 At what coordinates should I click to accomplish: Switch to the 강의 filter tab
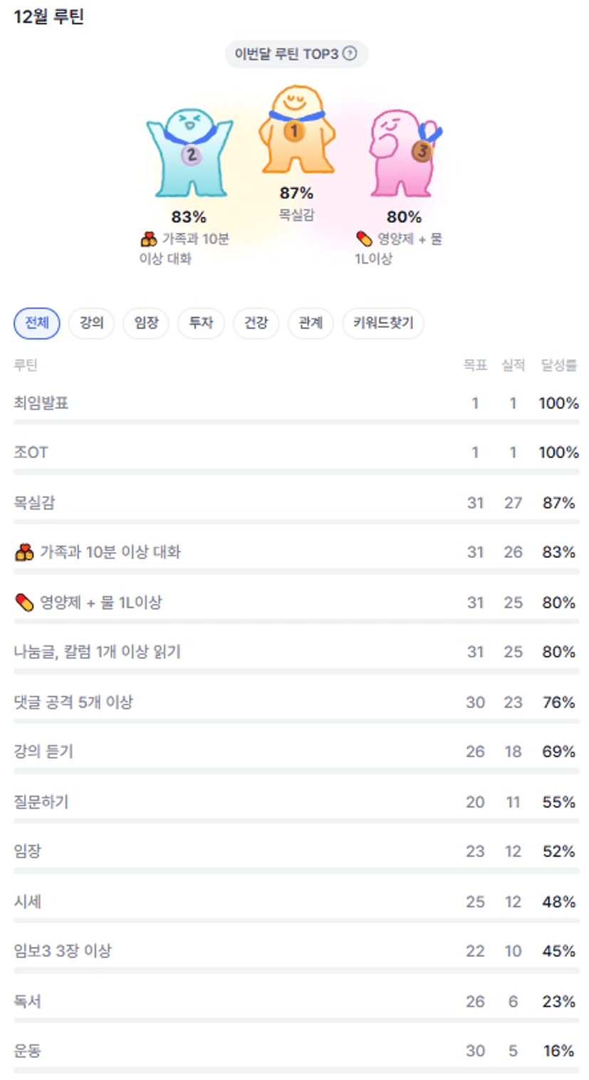pyautogui.click(x=92, y=323)
